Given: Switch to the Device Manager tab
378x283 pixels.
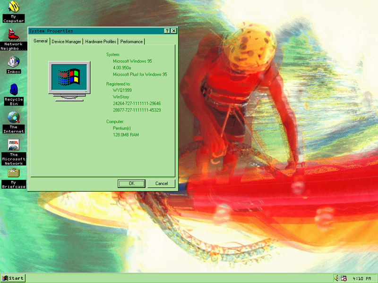Looking at the screenshot, I should click(66, 42).
